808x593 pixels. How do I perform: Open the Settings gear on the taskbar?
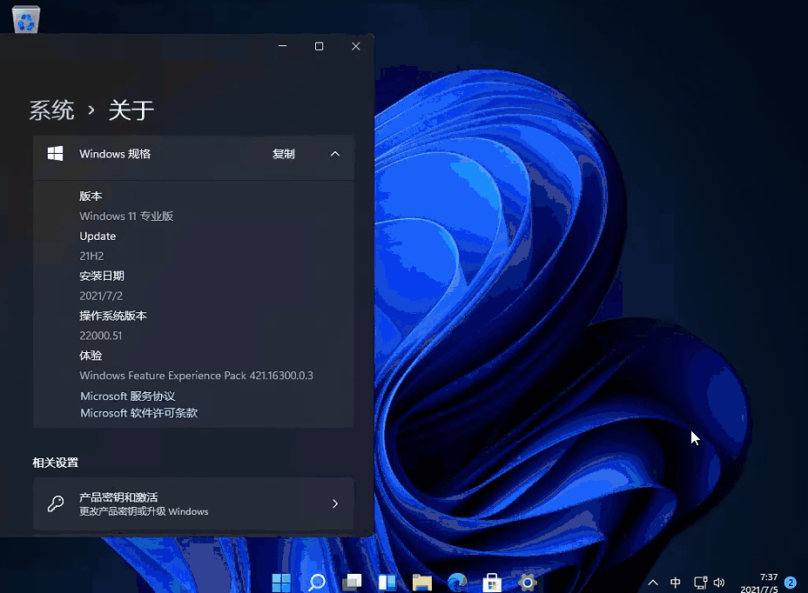(526, 582)
